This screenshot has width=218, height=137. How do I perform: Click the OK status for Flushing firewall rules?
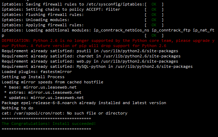[x=154, y=15]
